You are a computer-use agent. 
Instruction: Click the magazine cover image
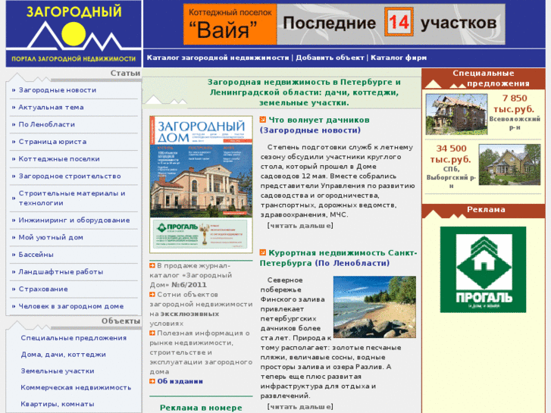click(x=201, y=185)
